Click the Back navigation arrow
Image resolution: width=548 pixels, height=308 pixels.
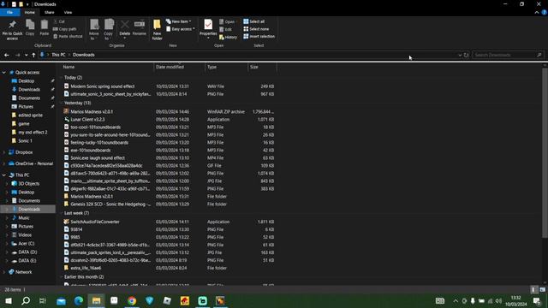[x=7, y=55]
